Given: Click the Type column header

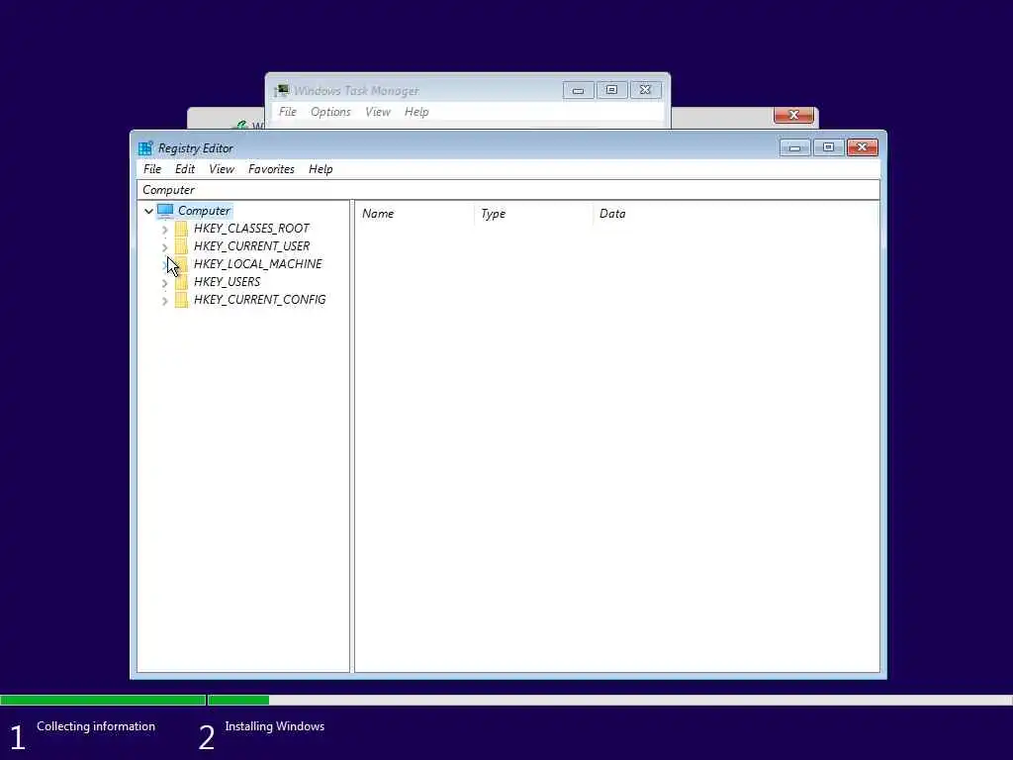Looking at the screenshot, I should click(533, 214).
